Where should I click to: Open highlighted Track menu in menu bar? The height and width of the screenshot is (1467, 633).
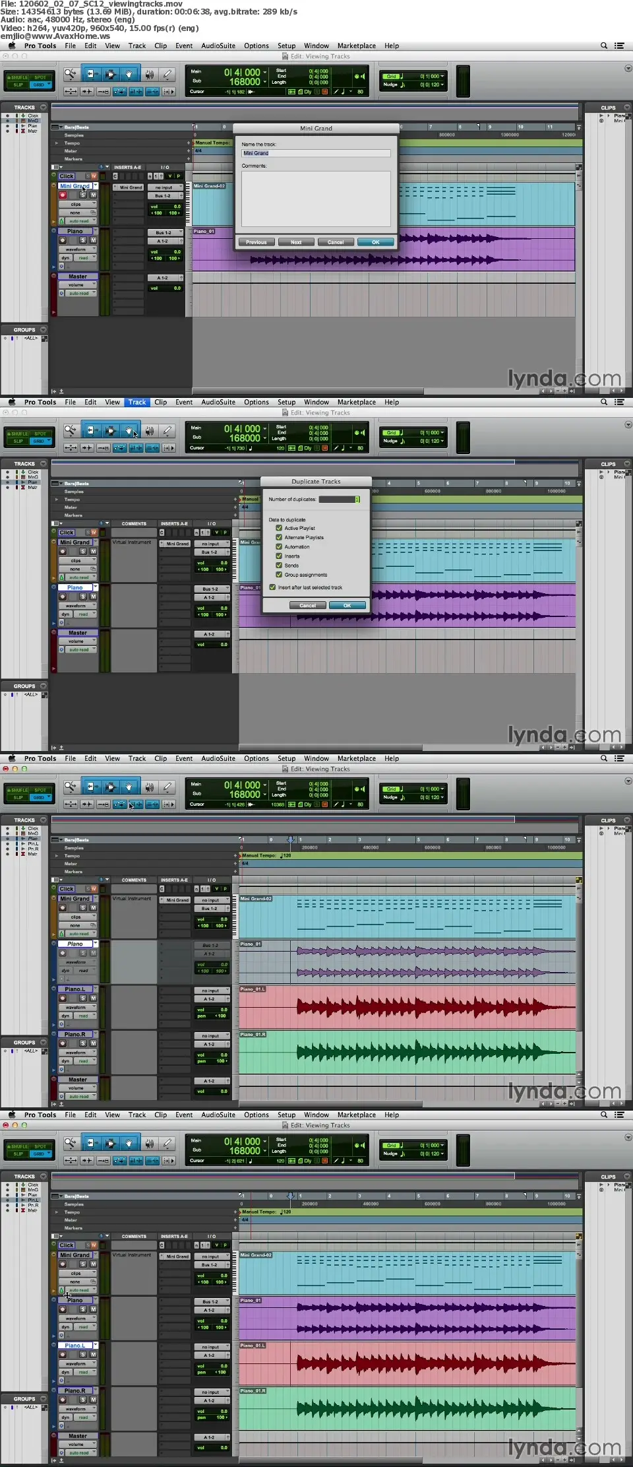[x=137, y=402]
